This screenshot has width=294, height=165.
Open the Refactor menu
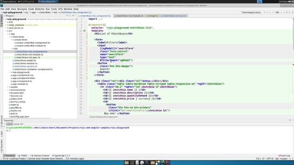click(40, 9)
